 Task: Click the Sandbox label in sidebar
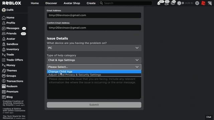[x=12, y=44]
